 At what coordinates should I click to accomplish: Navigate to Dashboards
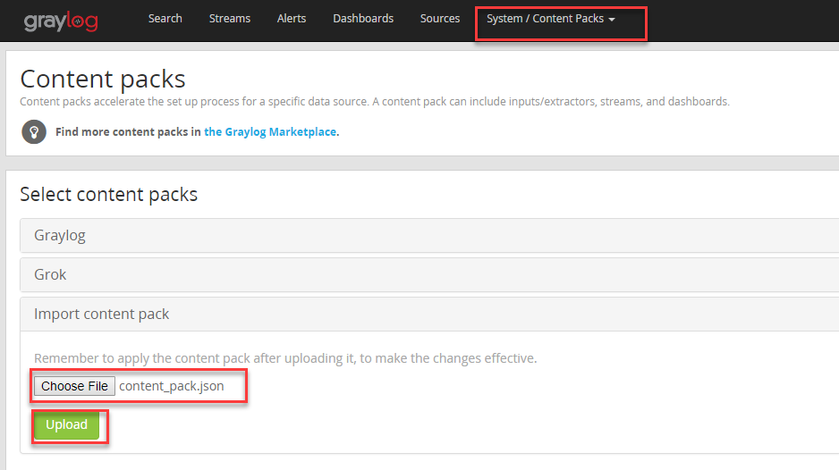(x=363, y=18)
